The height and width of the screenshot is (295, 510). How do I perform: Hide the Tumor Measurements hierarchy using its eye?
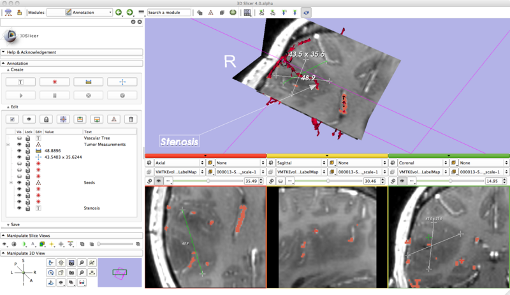pos(19,145)
